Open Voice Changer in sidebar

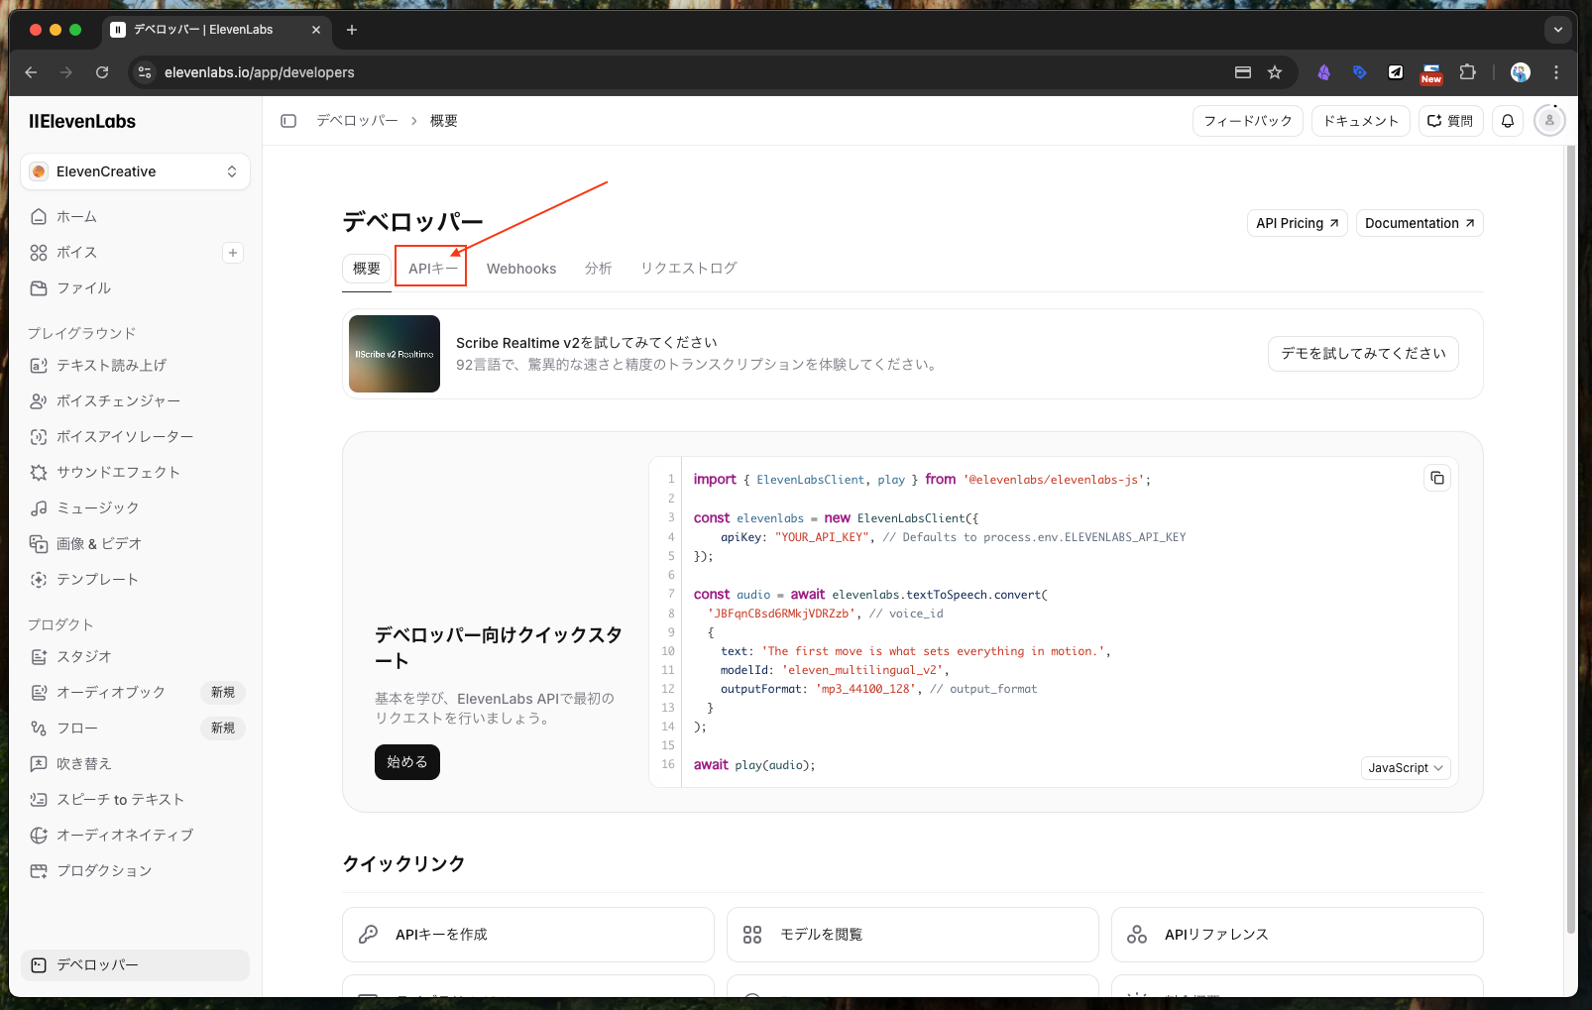tap(118, 401)
